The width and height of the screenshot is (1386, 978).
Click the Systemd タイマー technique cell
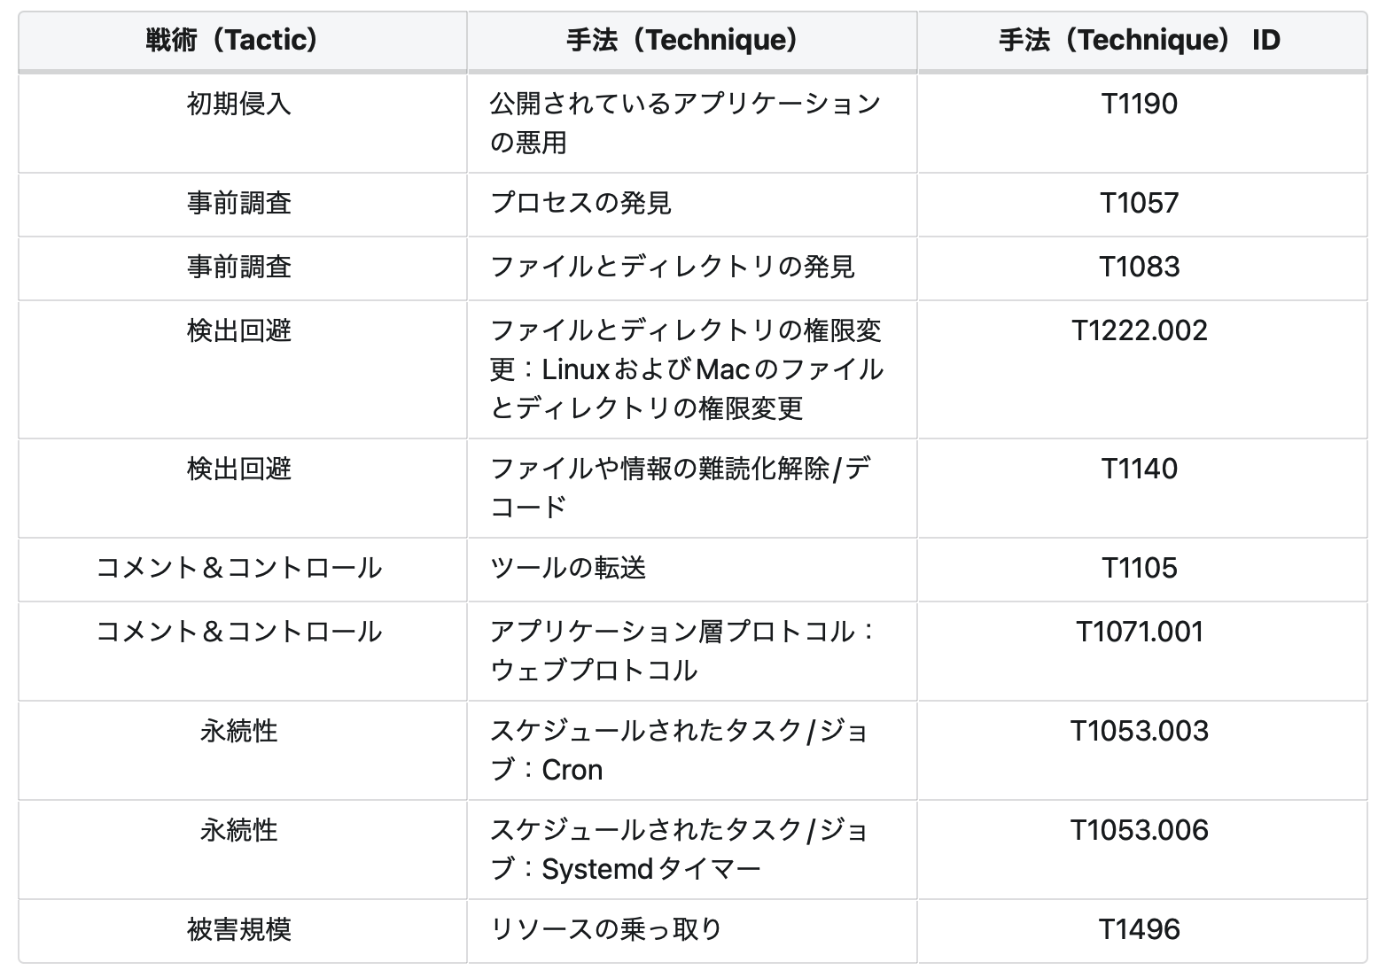[x=679, y=850]
